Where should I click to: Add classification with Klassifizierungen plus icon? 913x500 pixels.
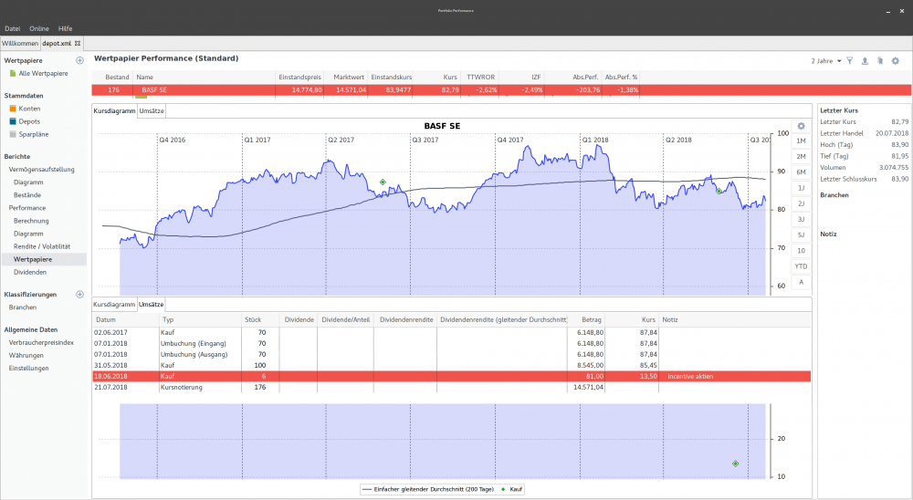[79, 295]
